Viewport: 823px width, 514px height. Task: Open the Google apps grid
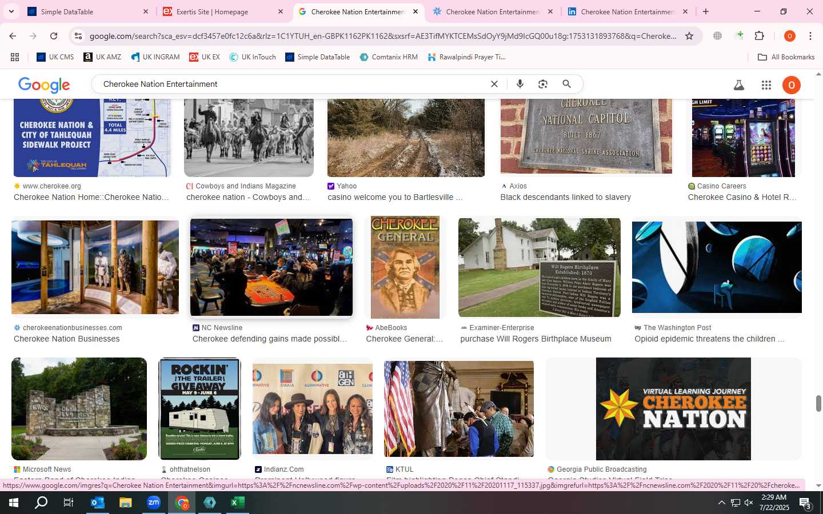[x=766, y=85]
